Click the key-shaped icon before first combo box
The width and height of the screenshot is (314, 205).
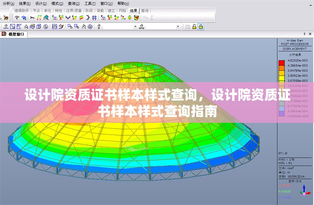tap(99, 27)
